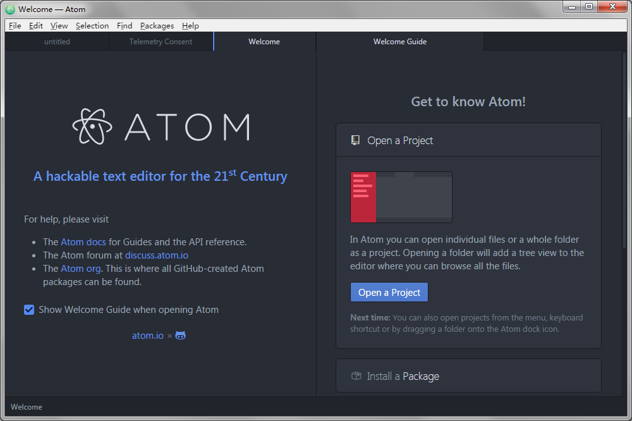Open the View menu
This screenshot has width=632, height=421.
click(59, 25)
